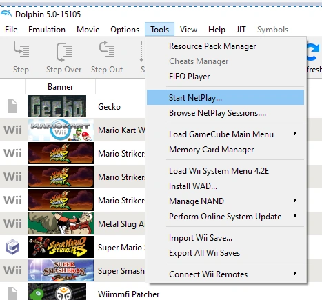This screenshot has height=300, width=322.
Task: Choose Resource Pack Manager
Action: pyautogui.click(x=225, y=46)
